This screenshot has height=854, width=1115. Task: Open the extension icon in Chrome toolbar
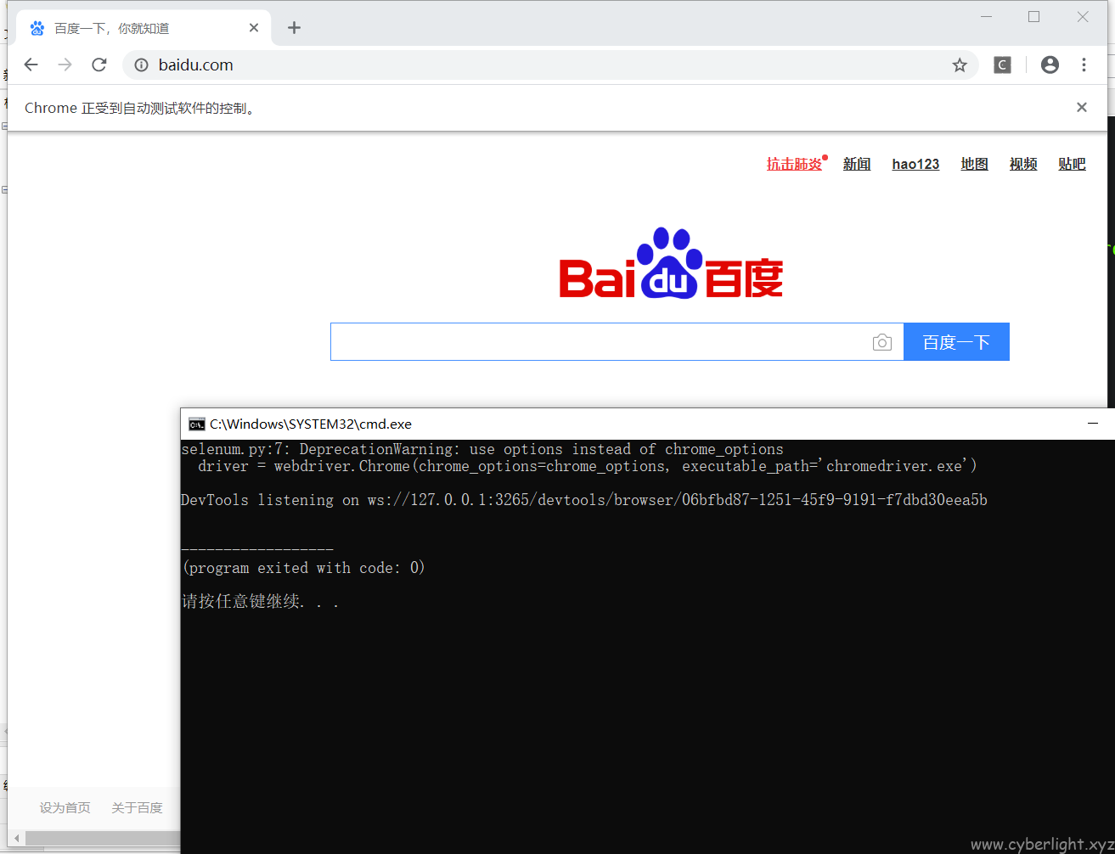[x=1003, y=65]
